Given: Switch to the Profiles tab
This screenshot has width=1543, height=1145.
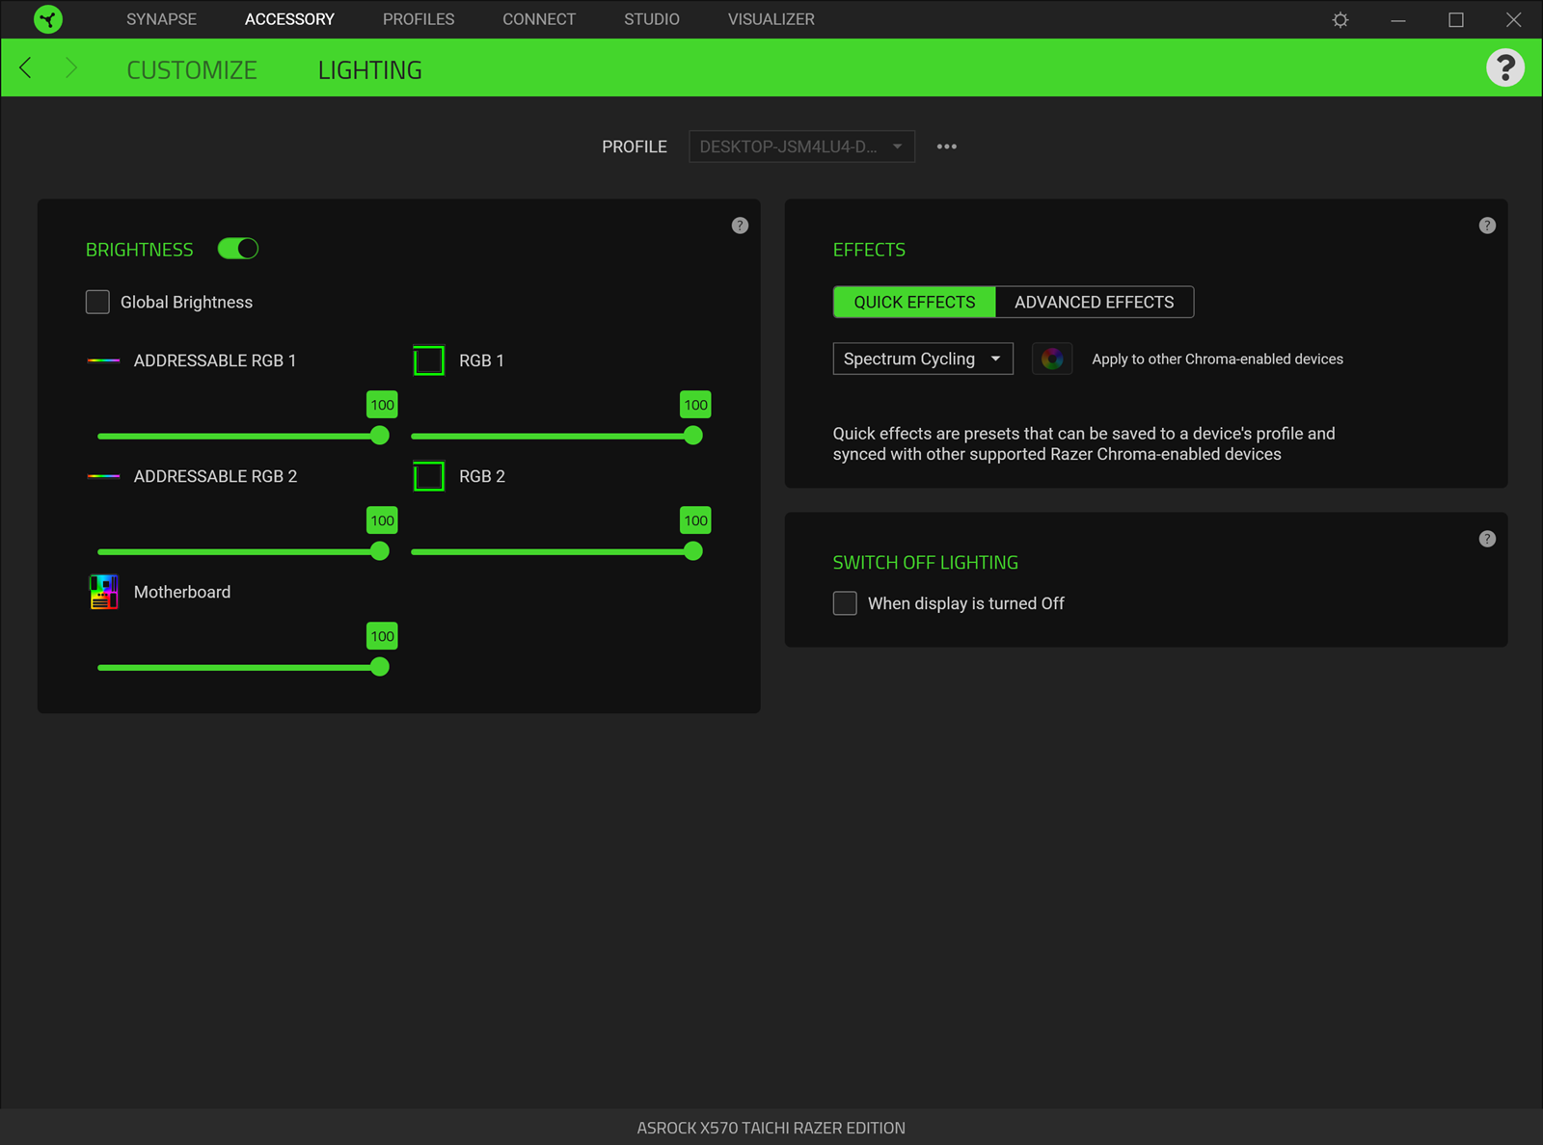Looking at the screenshot, I should pos(419,19).
